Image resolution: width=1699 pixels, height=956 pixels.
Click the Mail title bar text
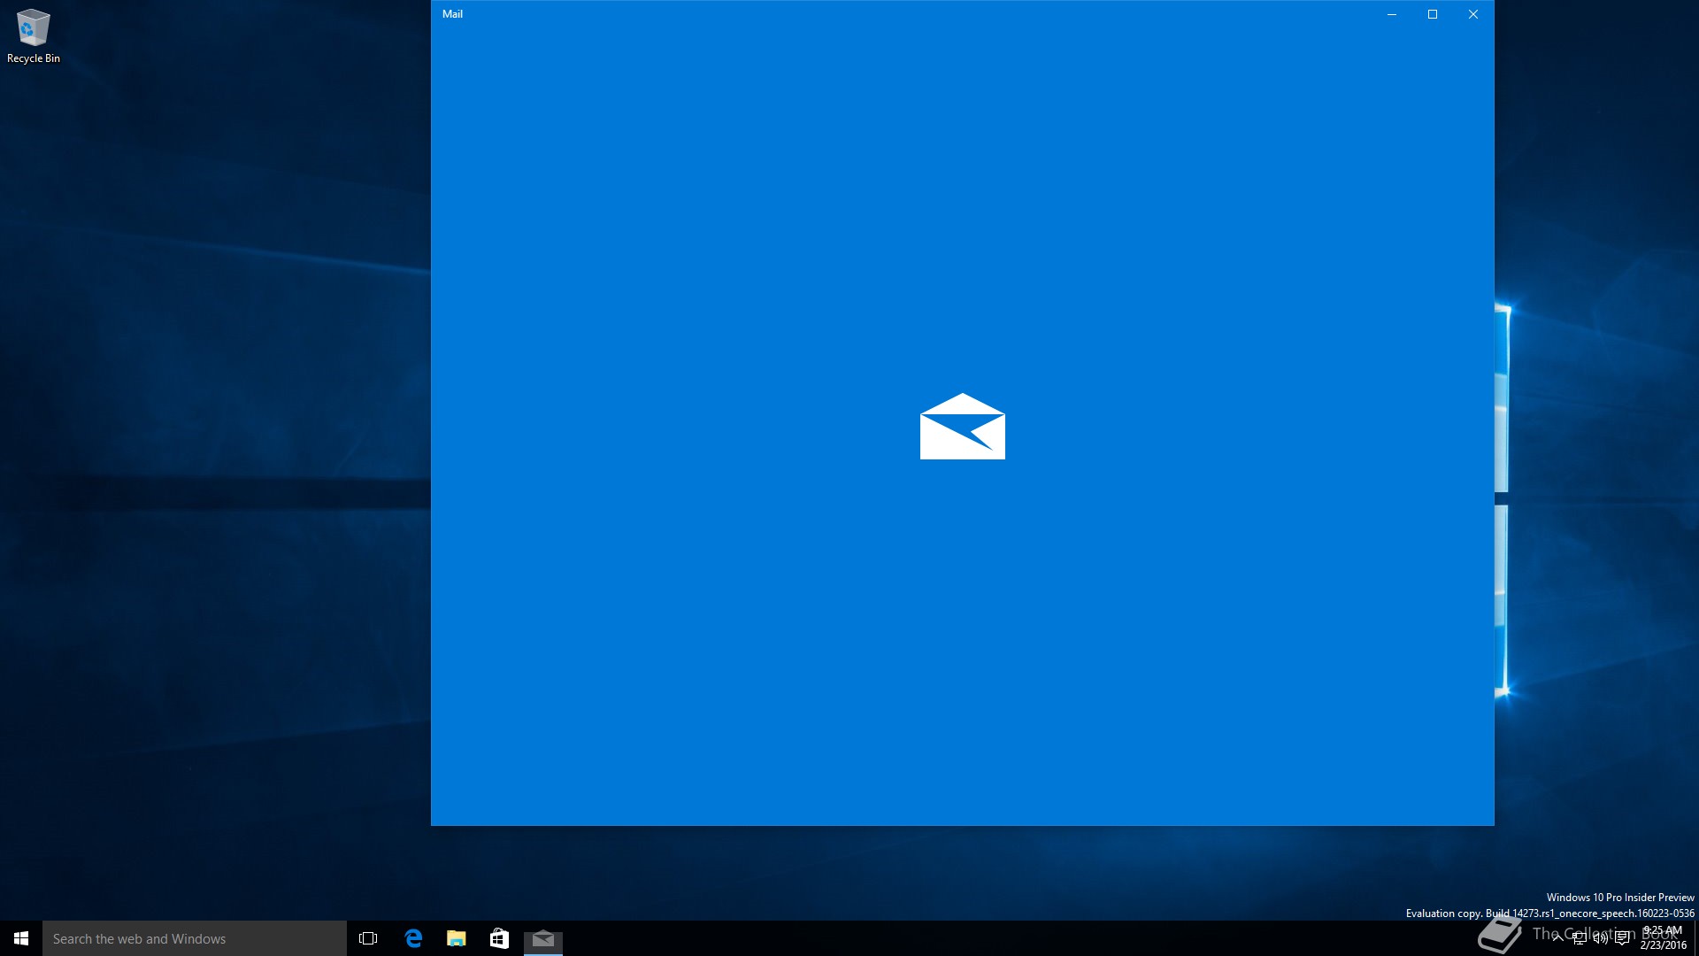[452, 14]
